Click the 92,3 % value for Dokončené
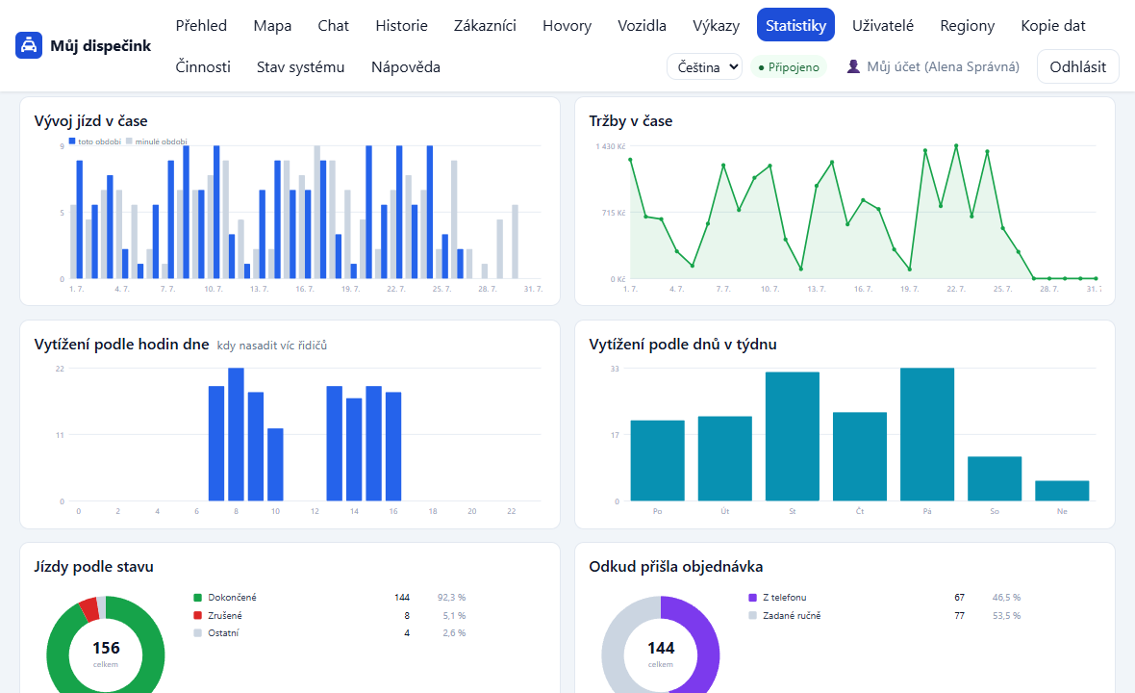Image resolution: width=1135 pixels, height=693 pixels. click(452, 598)
